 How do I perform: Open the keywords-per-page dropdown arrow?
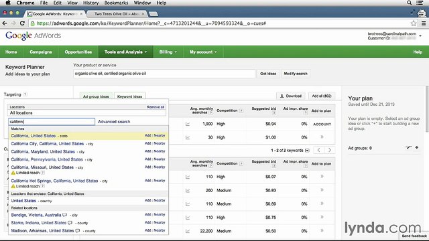[x=307, y=151]
